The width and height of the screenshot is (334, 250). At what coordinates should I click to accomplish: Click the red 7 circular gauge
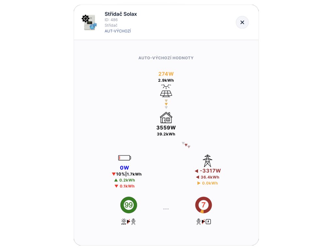[x=204, y=205]
